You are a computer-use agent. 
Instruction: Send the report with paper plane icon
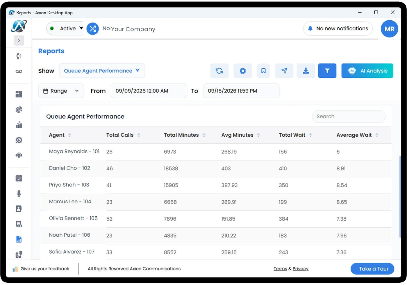pos(284,71)
